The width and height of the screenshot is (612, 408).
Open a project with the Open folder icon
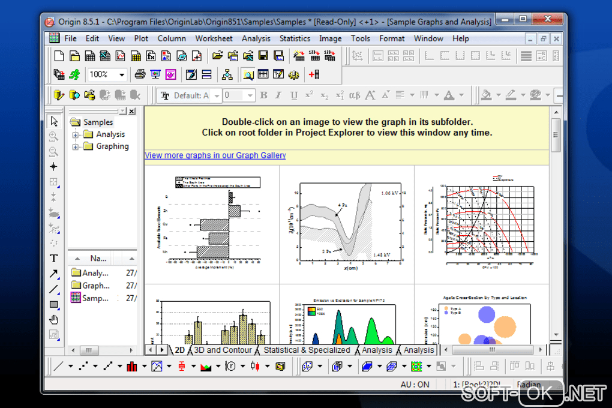(217, 56)
